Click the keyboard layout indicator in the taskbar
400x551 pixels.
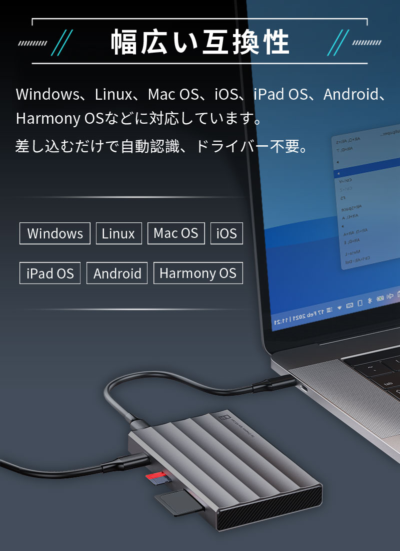click(350, 305)
